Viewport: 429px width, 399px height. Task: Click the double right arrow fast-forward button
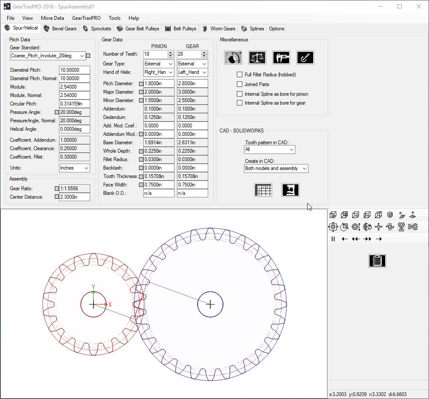click(367, 239)
